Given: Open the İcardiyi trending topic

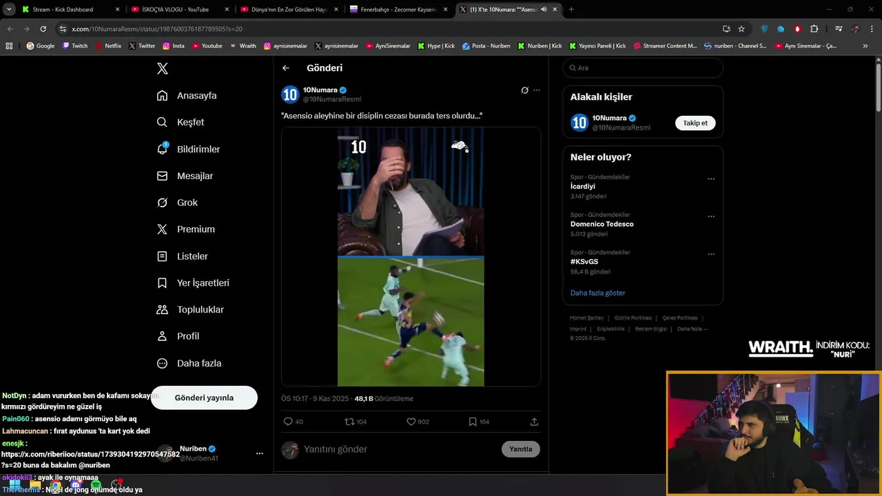Looking at the screenshot, I should 583,187.
